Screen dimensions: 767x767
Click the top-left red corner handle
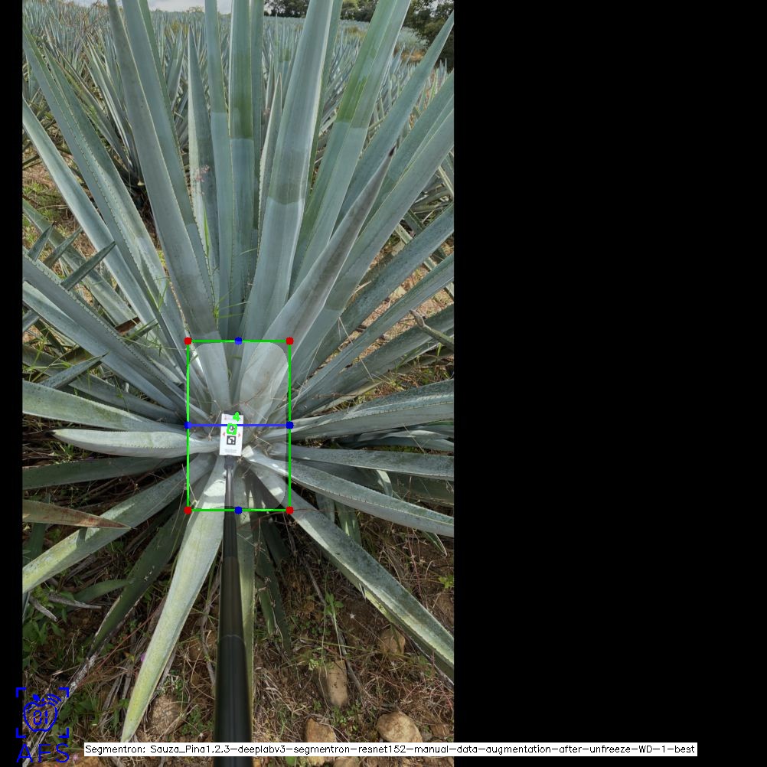pyautogui.click(x=188, y=341)
